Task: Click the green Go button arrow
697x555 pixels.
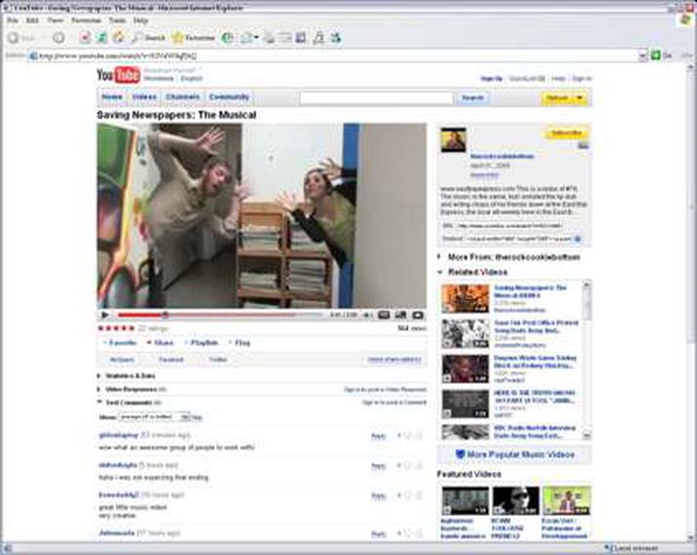Action: click(x=655, y=55)
